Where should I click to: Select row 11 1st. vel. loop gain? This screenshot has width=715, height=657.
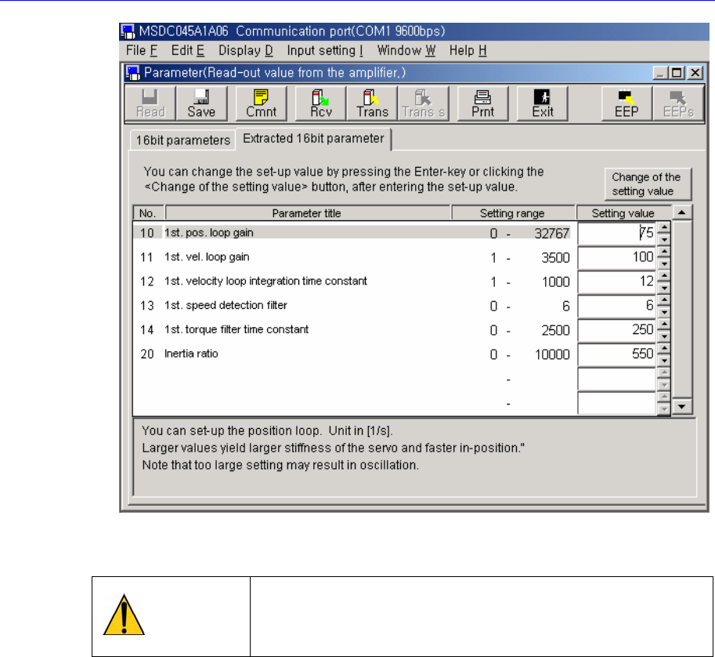pyautogui.click(x=354, y=257)
